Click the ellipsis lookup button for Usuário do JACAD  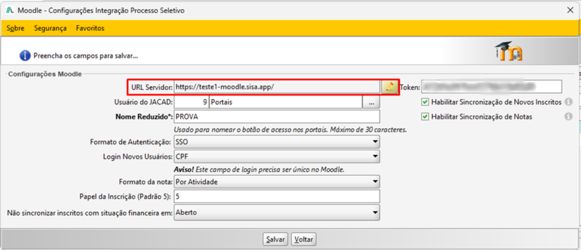[371, 102]
